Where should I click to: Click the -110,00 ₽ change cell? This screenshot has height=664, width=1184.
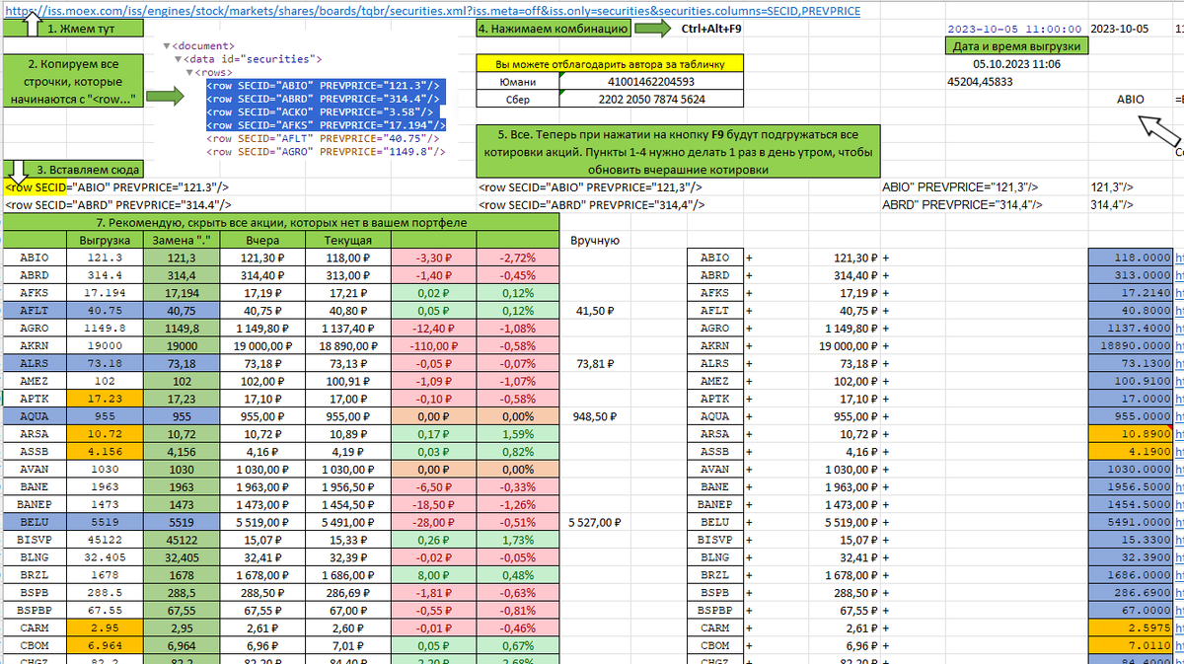coord(434,346)
